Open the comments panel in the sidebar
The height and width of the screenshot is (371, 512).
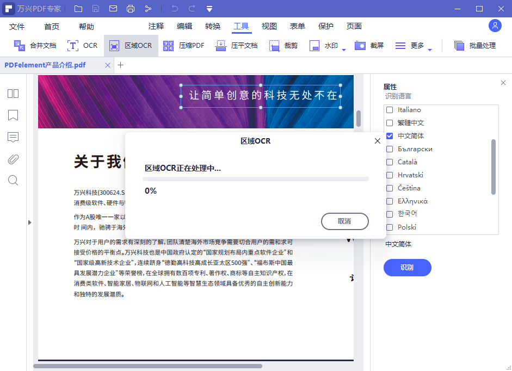13,137
